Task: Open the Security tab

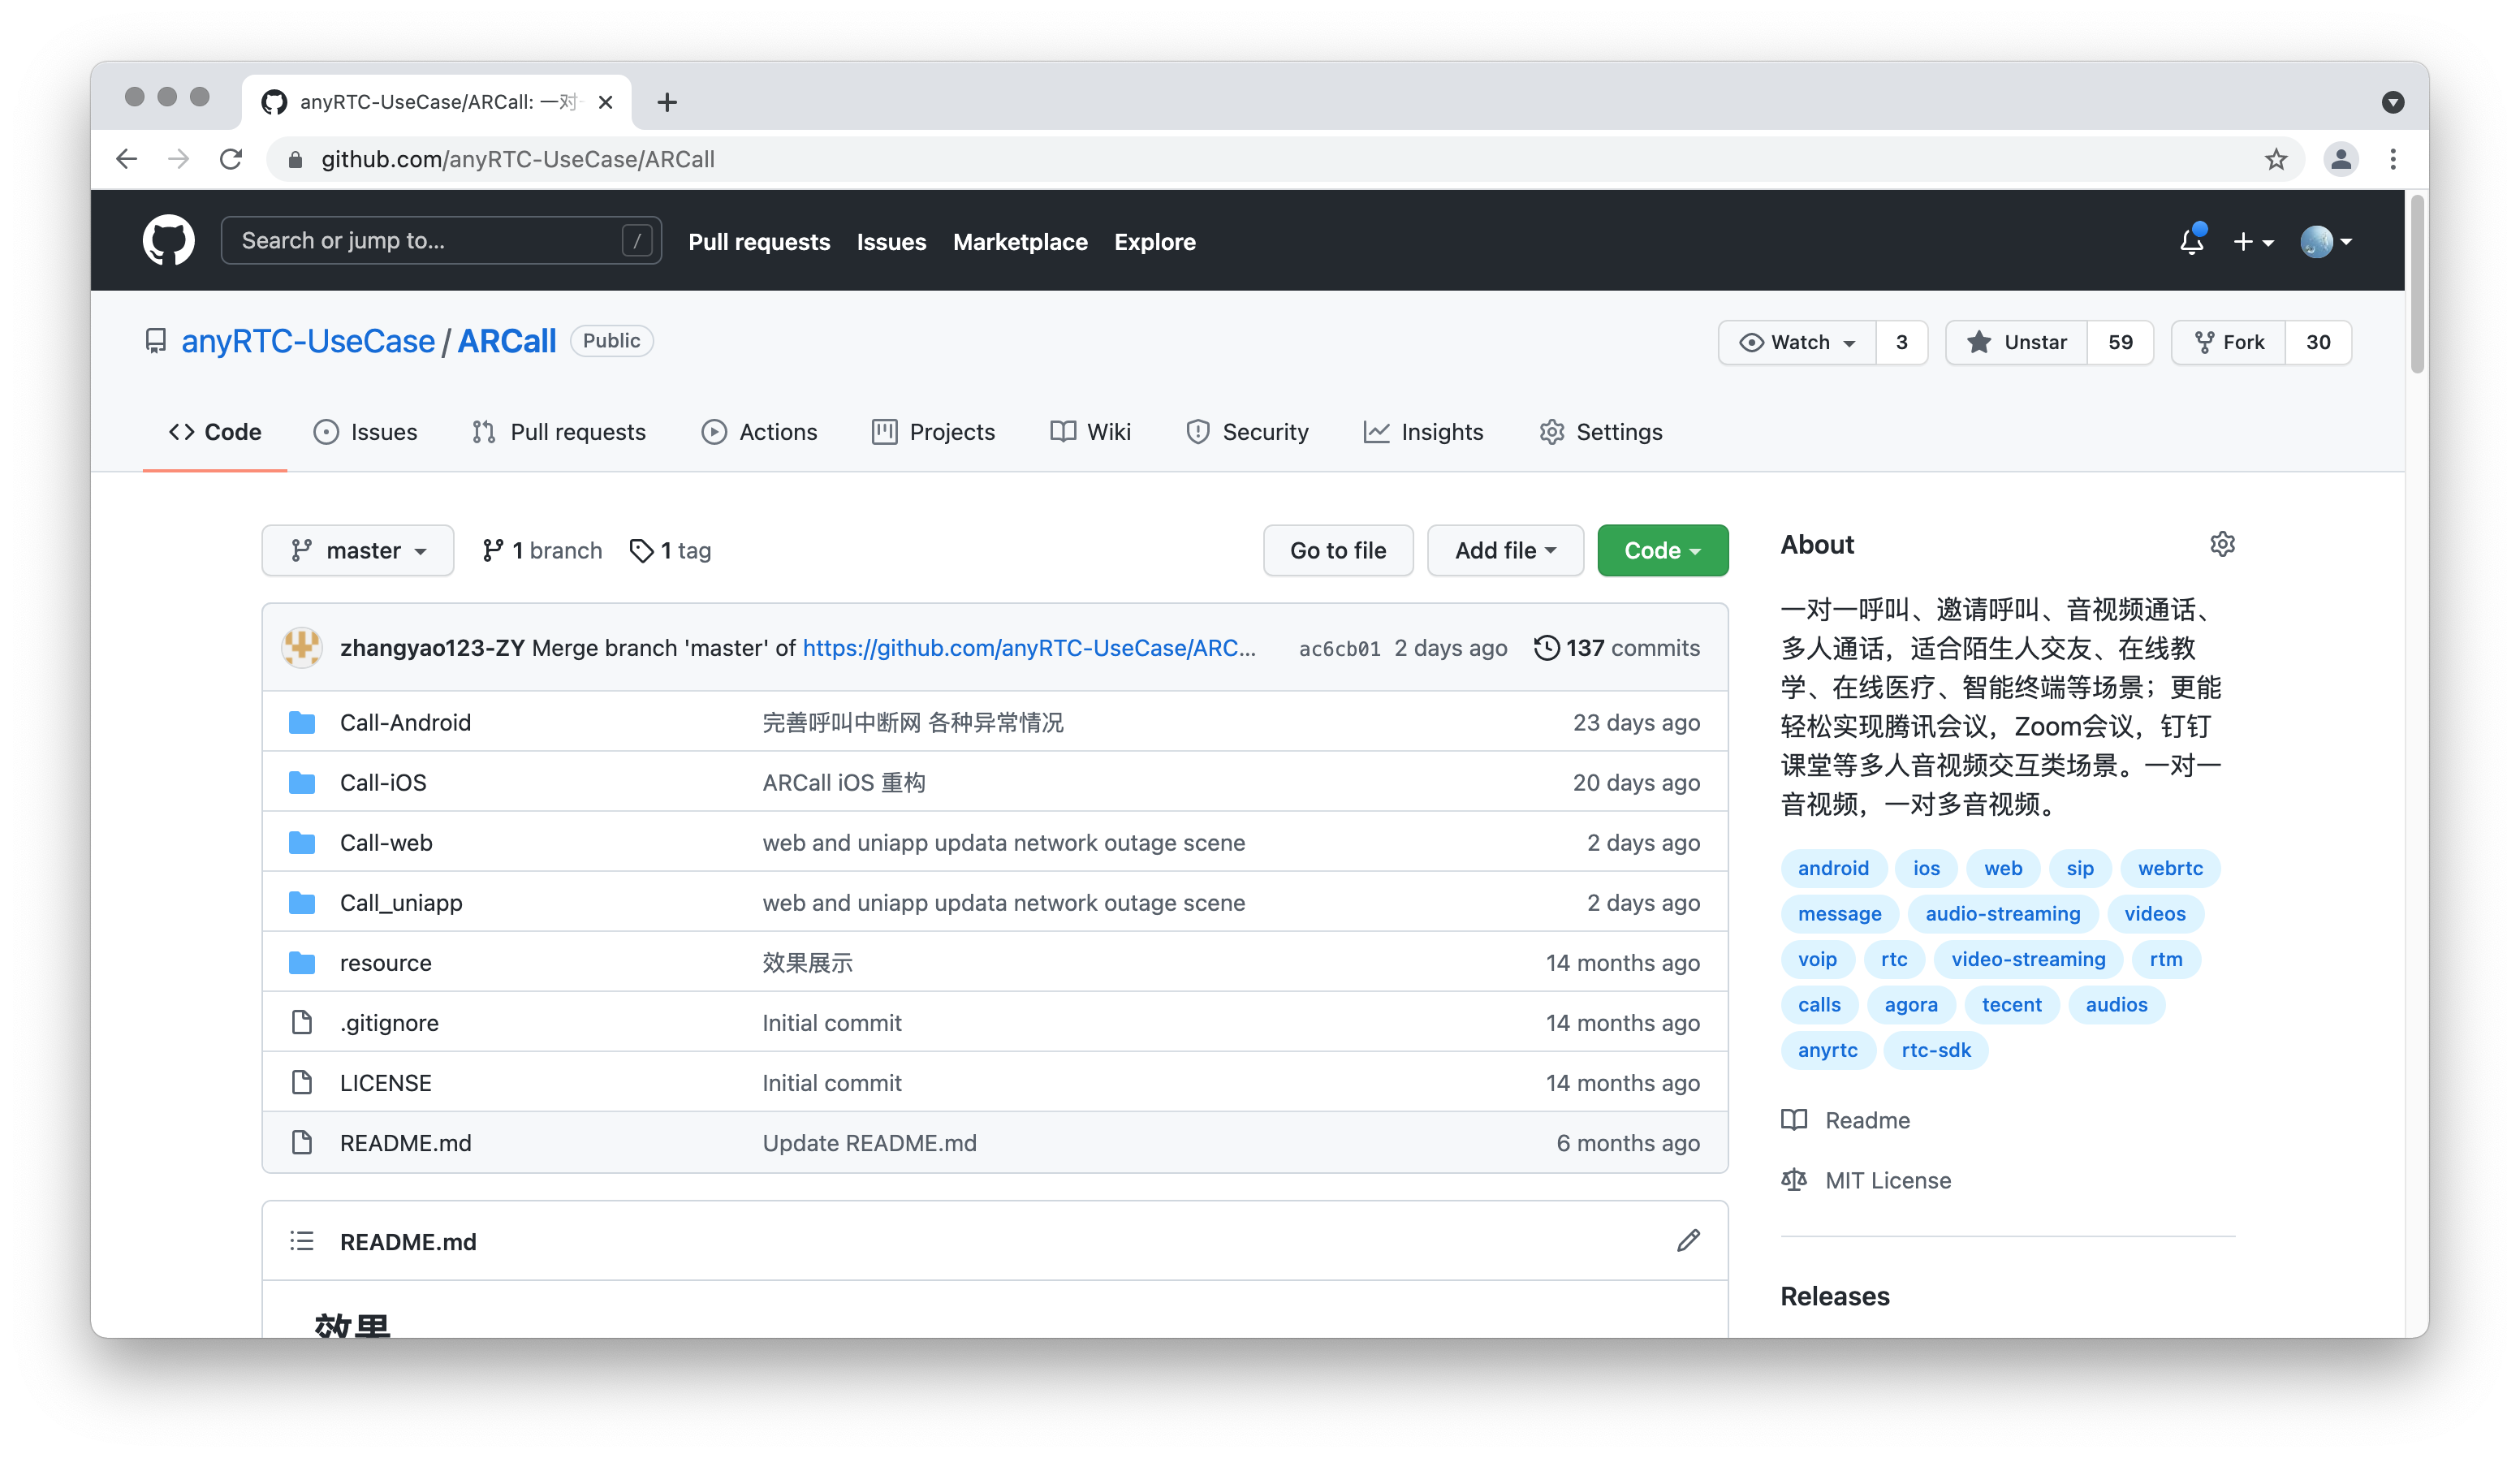Action: pyautogui.click(x=1247, y=432)
